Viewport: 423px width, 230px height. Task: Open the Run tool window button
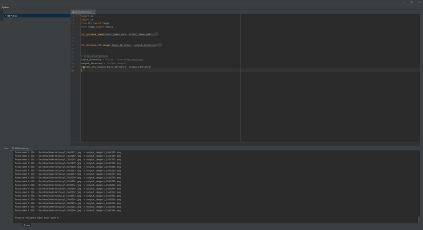pyautogui.click(x=27, y=225)
